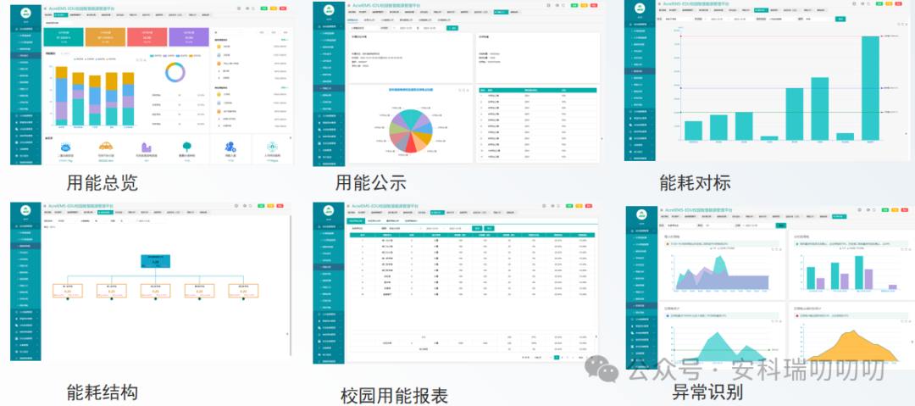Open the purple KPI card in 用能总览

[x=189, y=36]
